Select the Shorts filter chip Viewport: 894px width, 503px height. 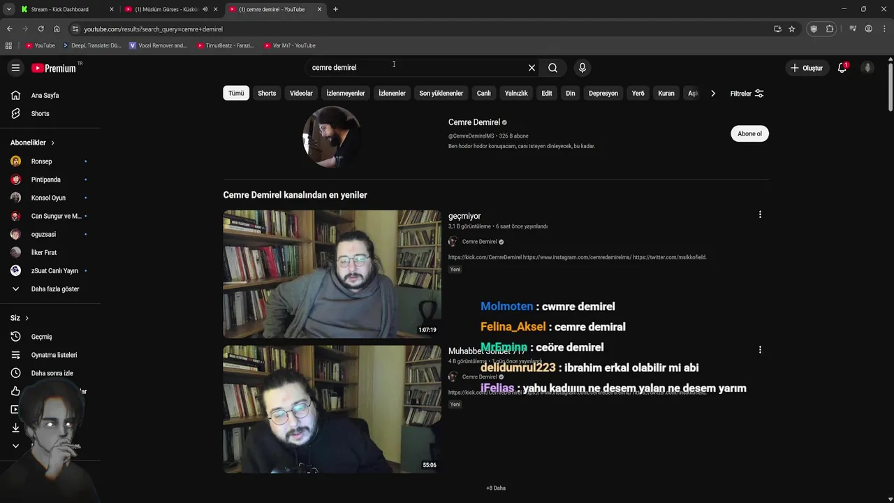[267, 93]
